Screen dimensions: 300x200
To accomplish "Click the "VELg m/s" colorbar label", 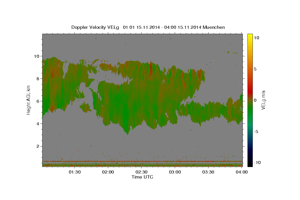I will click(263, 100).
